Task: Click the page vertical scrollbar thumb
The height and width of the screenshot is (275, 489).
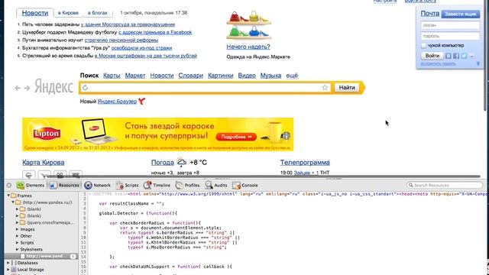Action: point(484,55)
